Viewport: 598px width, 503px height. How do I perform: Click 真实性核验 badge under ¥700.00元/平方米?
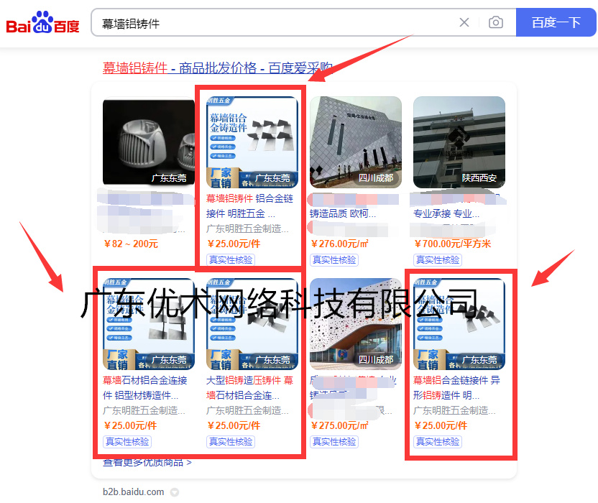point(438,260)
